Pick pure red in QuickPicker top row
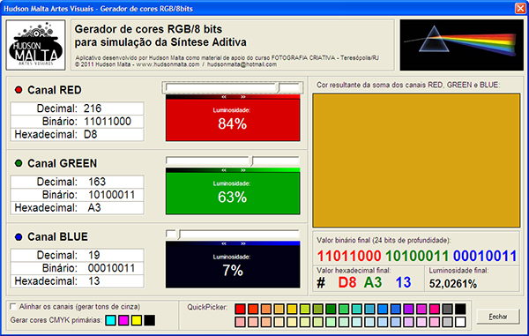 [x=240, y=309]
